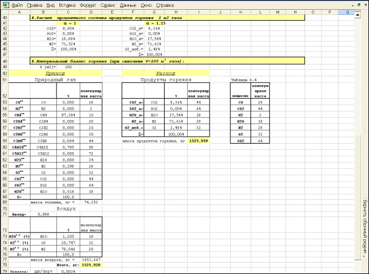Select the CH4 percentage 97,394
369x274 pixels.
[x=69, y=115]
